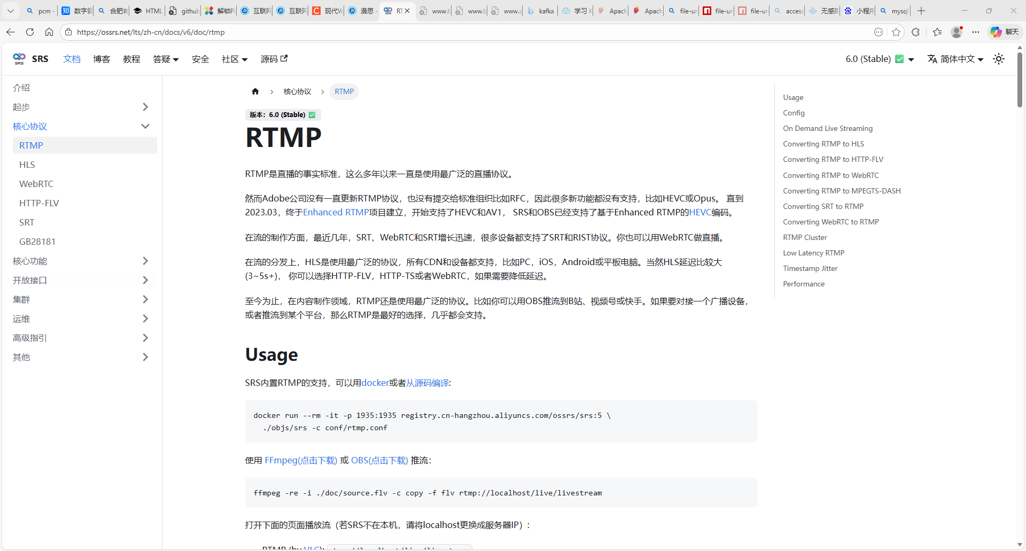Switch to the kafka tab
Image resolution: width=1026 pixels, height=551 pixels.
540,11
